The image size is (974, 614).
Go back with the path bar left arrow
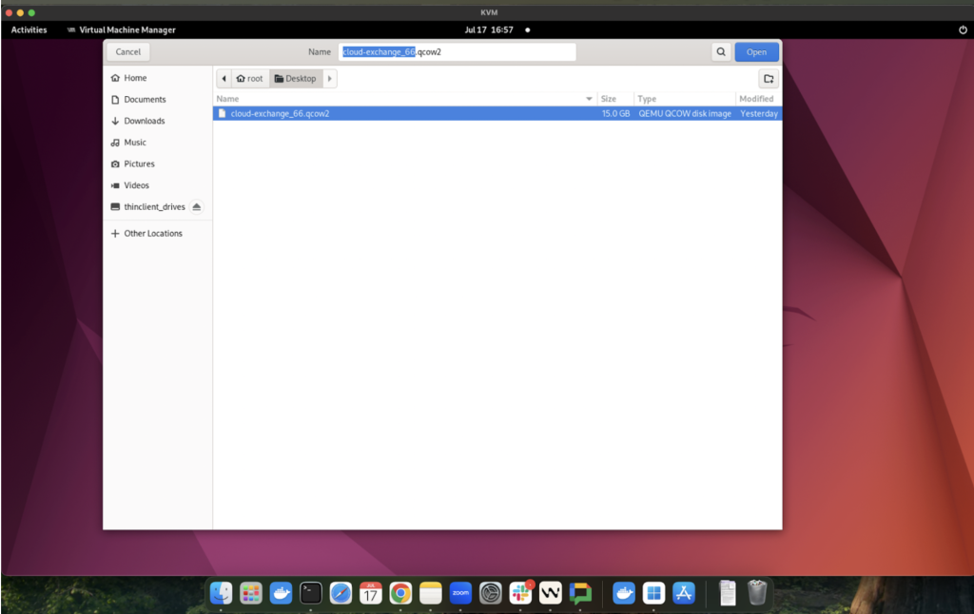[224, 79]
